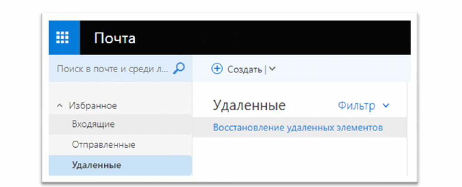Click the plus icon beside Создать
The image size is (462, 187).
pos(217,69)
